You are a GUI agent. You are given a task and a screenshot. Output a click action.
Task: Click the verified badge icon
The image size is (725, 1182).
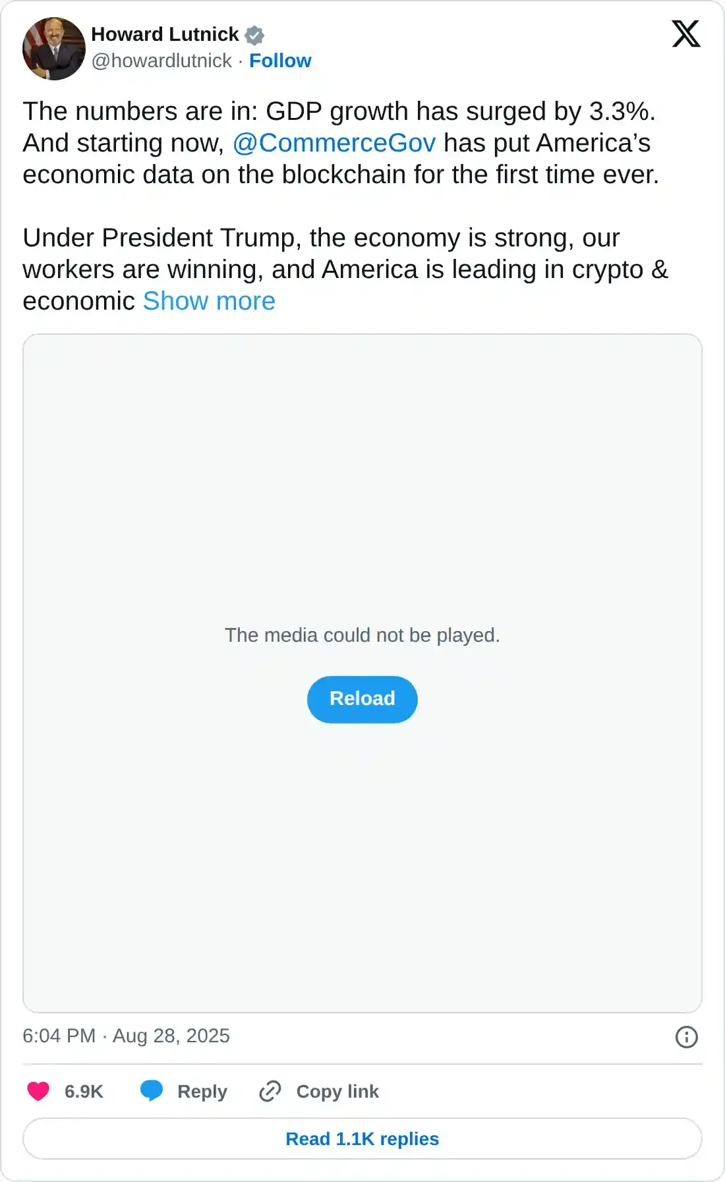[254, 35]
